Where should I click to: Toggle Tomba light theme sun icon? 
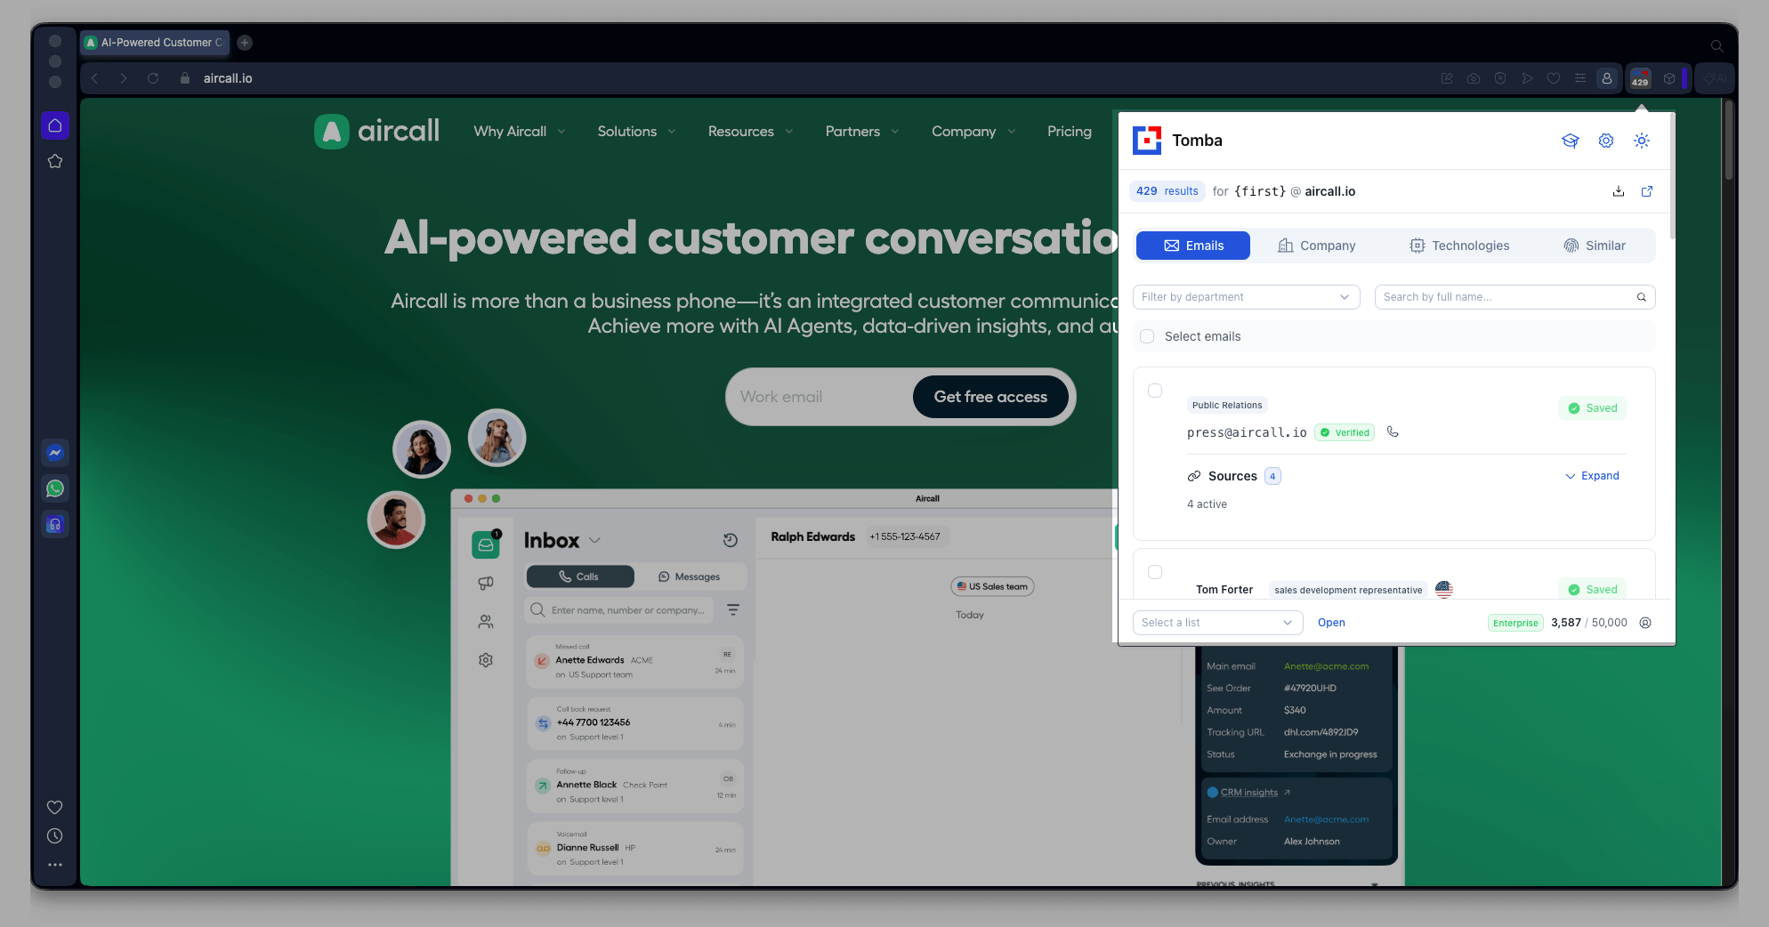(x=1641, y=141)
